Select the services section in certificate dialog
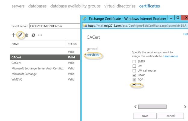This screenshot has width=188, height=121. coord(93,55)
